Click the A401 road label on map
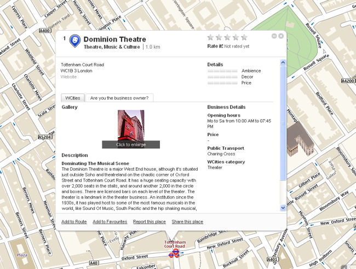The width and height of the screenshot is (356, 269). click(x=273, y=259)
